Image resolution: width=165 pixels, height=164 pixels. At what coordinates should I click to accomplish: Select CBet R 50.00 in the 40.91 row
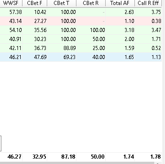coord(99,39)
